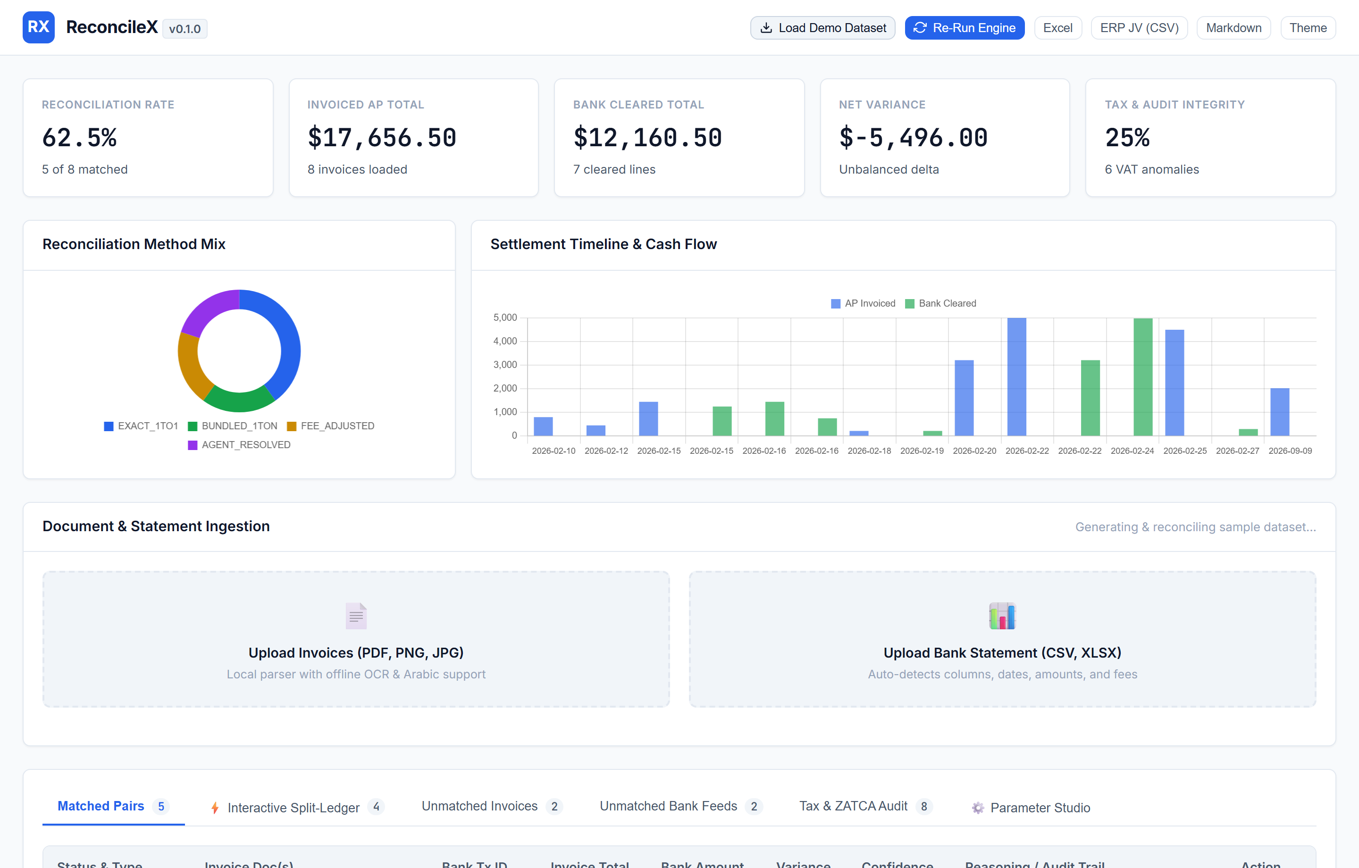Screen dimensions: 1359x868
Task: Click the Bank Cleared bar on 2026-02-24
Action: pos(1143,376)
